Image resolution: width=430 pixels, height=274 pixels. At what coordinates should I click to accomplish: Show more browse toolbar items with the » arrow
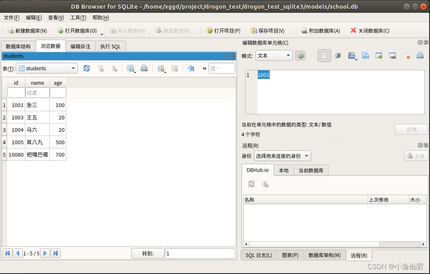(x=204, y=68)
